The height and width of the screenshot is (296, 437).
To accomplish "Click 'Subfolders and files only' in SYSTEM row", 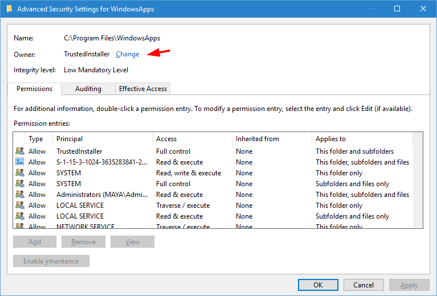I will point(352,184).
